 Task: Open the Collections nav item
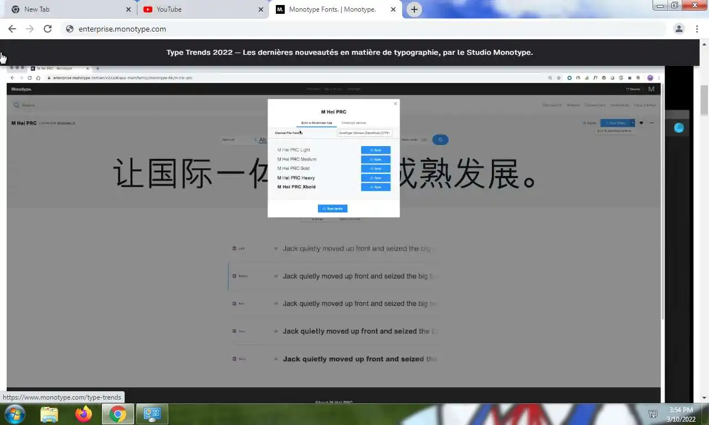[x=595, y=105]
